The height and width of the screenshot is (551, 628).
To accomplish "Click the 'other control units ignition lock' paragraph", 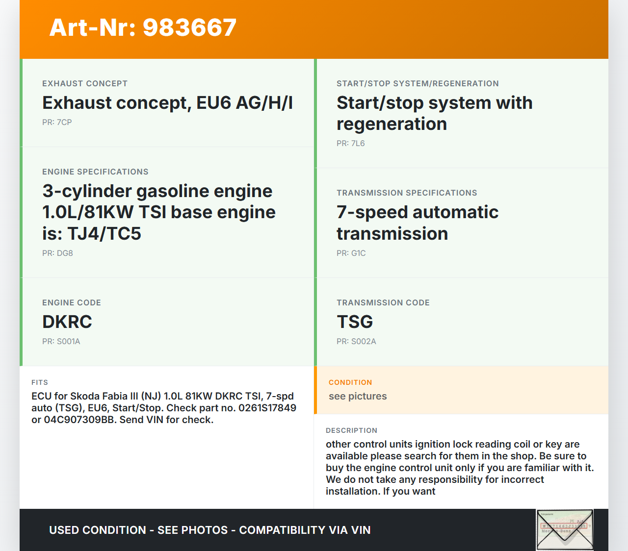I will coord(460,468).
